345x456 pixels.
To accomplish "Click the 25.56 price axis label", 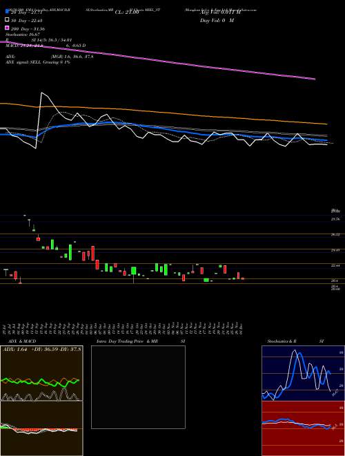I will (x=335, y=219).
